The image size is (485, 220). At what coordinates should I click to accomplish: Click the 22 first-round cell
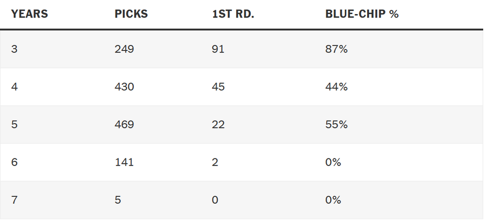coord(218,125)
